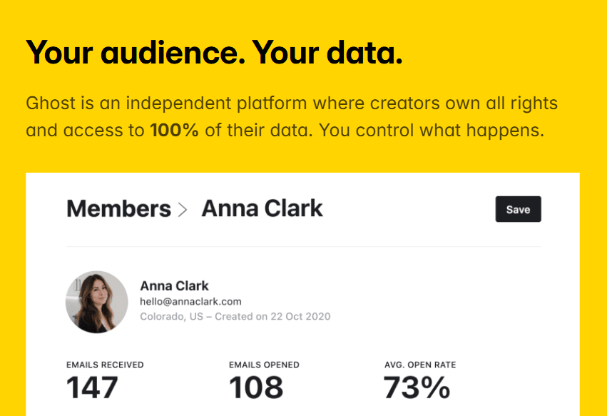Click the breadcrumb chevron arrow after Members
Screen dimensions: 607x416
coord(183,210)
